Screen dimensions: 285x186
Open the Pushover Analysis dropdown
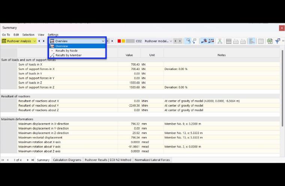19,41
